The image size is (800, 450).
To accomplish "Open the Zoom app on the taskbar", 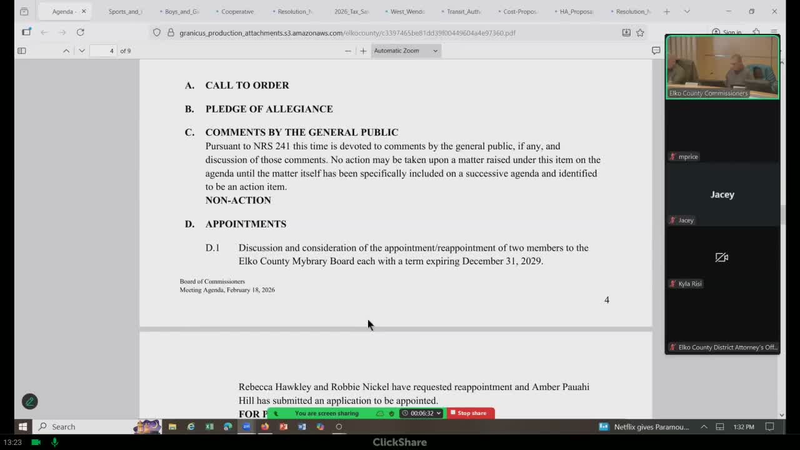I will [x=247, y=427].
